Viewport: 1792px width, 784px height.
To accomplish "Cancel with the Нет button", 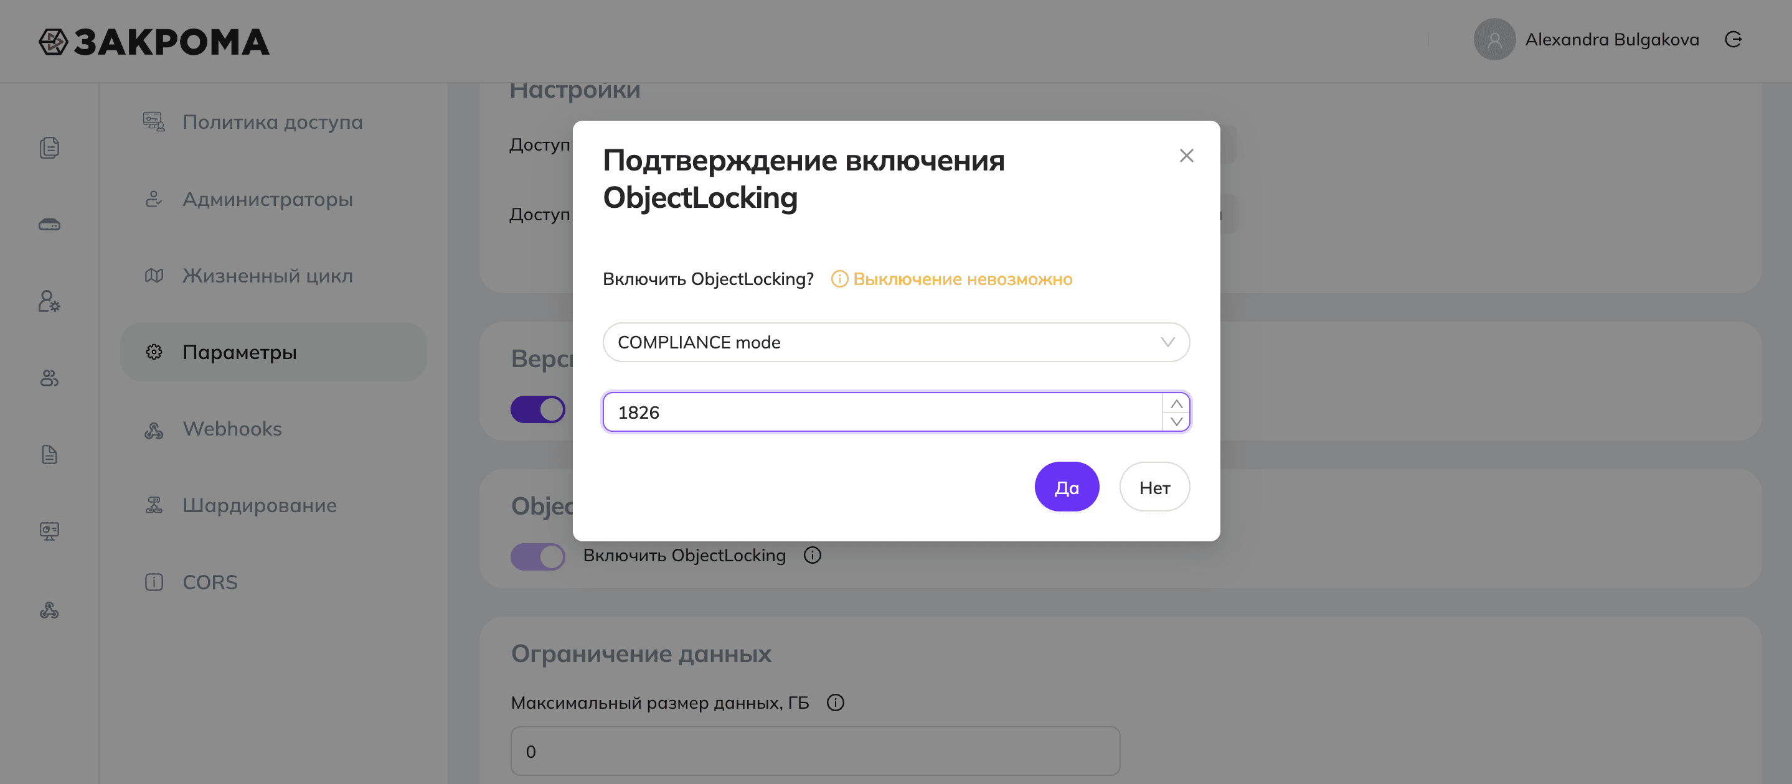I will click(1154, 487).
